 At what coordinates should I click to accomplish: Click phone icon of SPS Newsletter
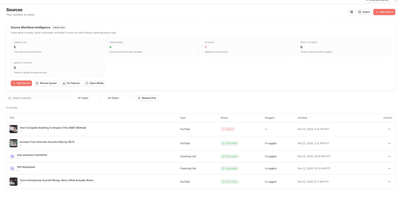[12, 168]
